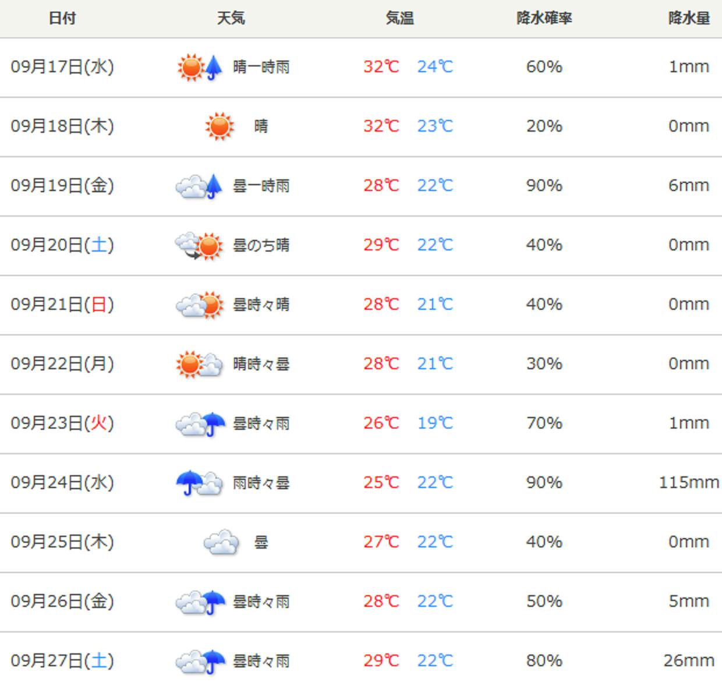Click the 晴一時雨 weather text

point(261,68)
